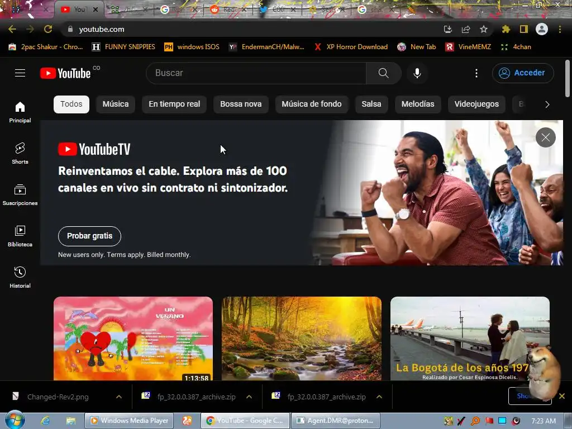View site information via padlock icon

(70, 29)
